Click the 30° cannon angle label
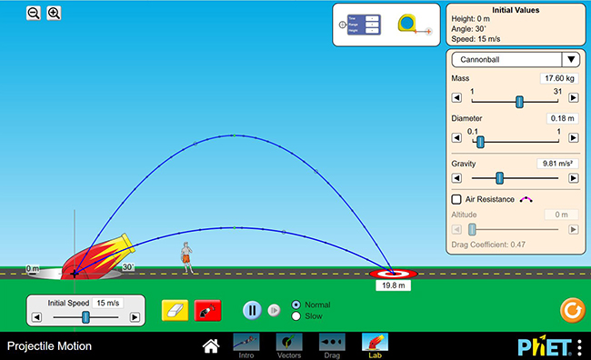Screen dimensions: 591x360 [128, 267]
